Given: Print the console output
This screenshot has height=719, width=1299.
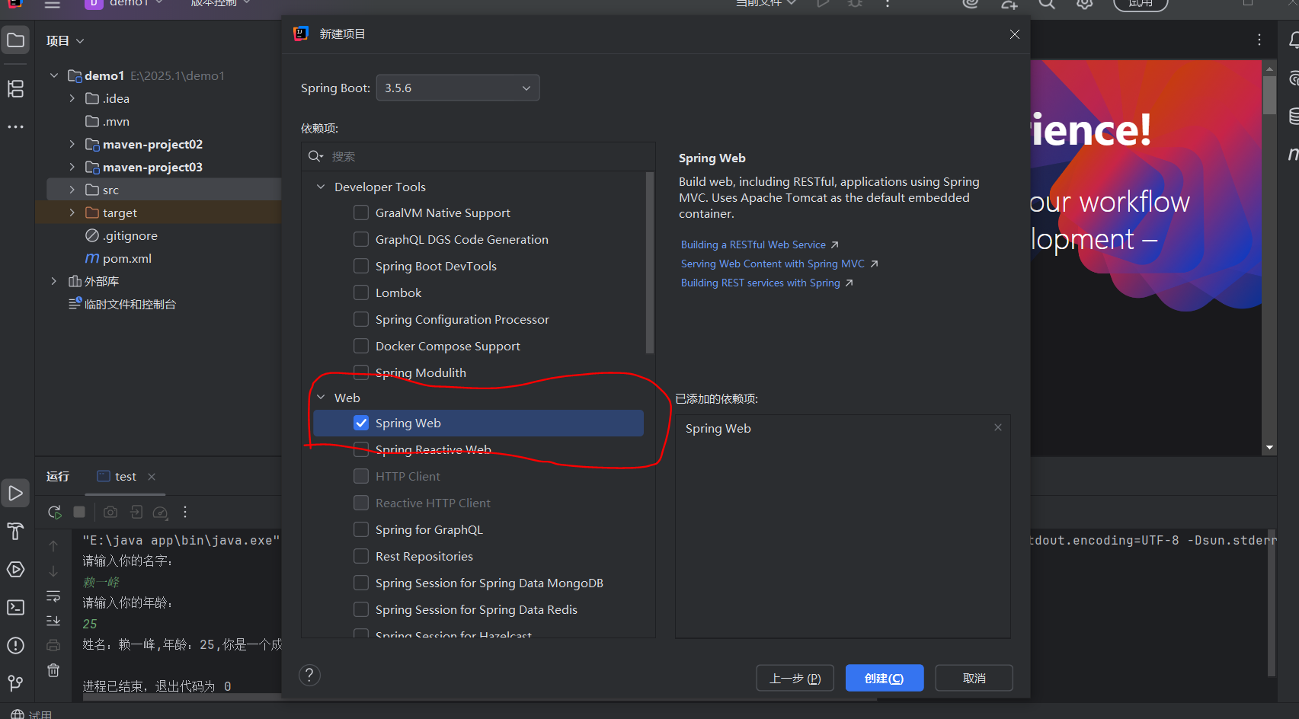Looking at the screenshot, I should pos(53,645).
